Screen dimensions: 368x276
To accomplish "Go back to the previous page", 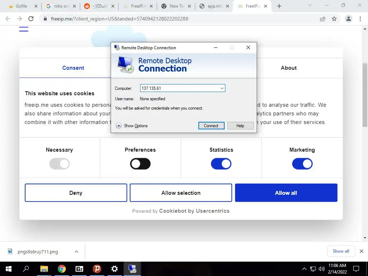I will click(8, 19).
